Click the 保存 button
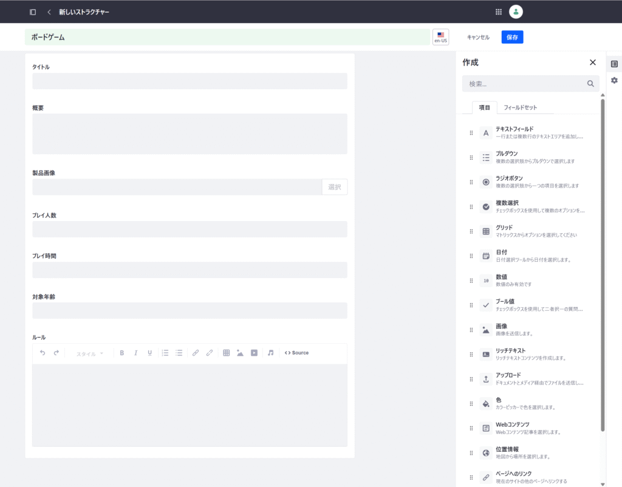The image size is (622, 487). [x=512, y=37]
